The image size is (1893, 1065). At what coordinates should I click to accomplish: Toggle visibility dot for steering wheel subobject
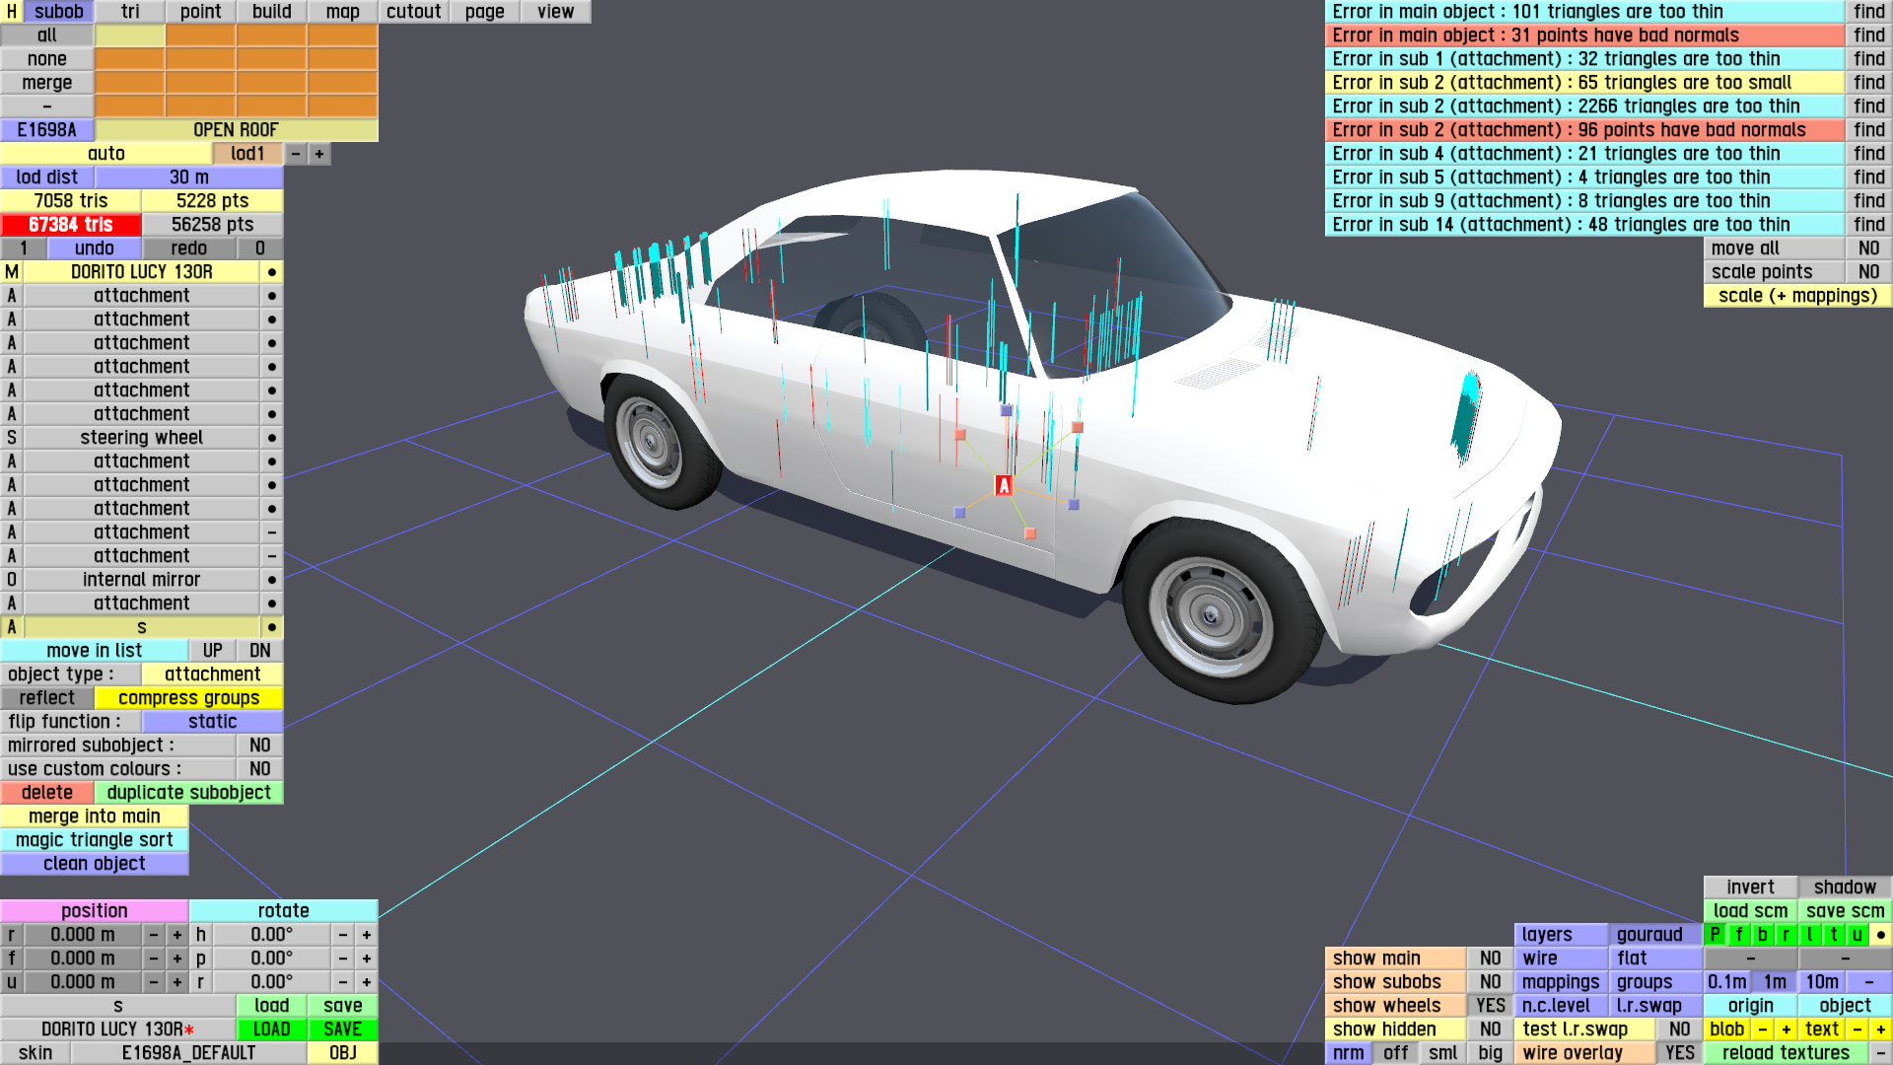[272, 438]
